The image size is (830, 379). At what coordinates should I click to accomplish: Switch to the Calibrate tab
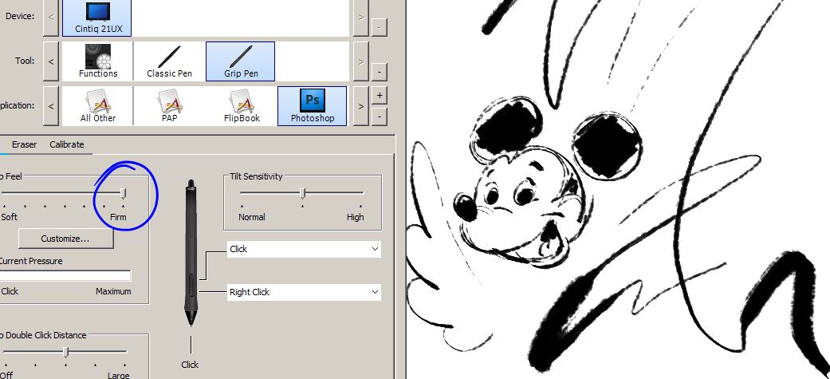tap(67, 144)
